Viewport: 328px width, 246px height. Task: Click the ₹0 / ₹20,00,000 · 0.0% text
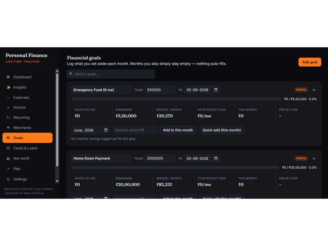tap(299, 168)
